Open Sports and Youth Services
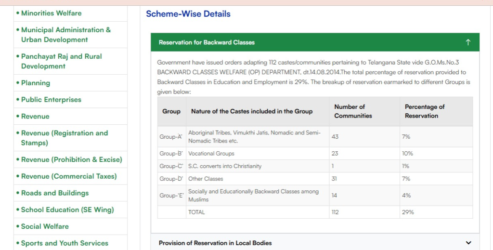The width and height of the screenshot is (493, 250). pyautogui.click(x=65, y=243)
